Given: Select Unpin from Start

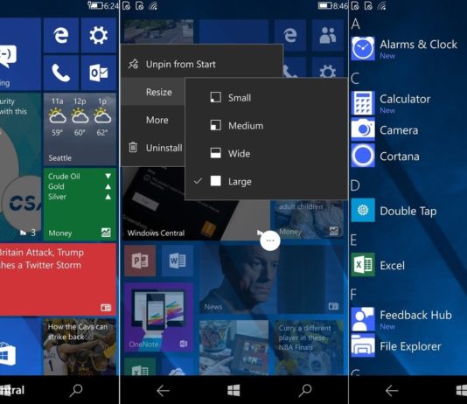Looking at the screenshot, I should tap(202, 64).
